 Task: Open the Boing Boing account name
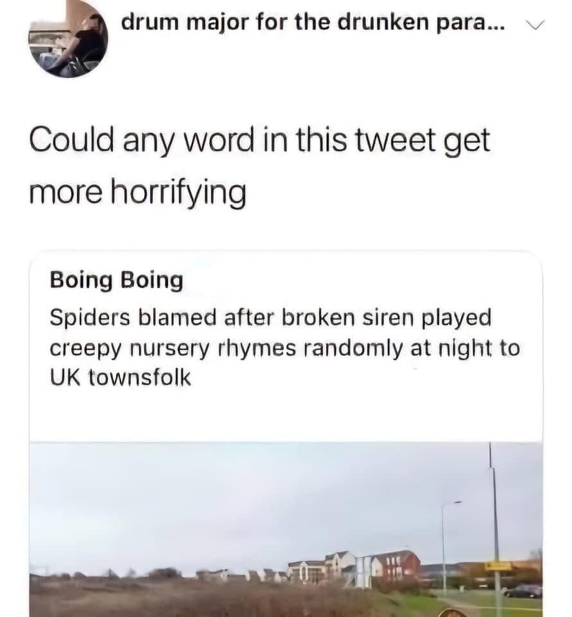(116, 280)
